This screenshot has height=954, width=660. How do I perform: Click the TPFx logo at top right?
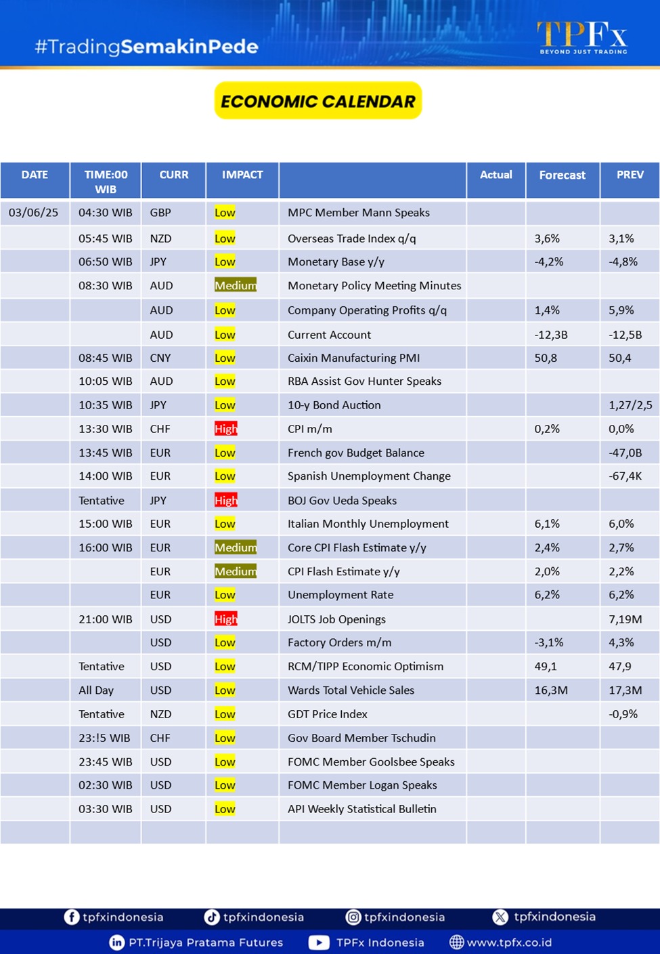[x=582, y=37]
